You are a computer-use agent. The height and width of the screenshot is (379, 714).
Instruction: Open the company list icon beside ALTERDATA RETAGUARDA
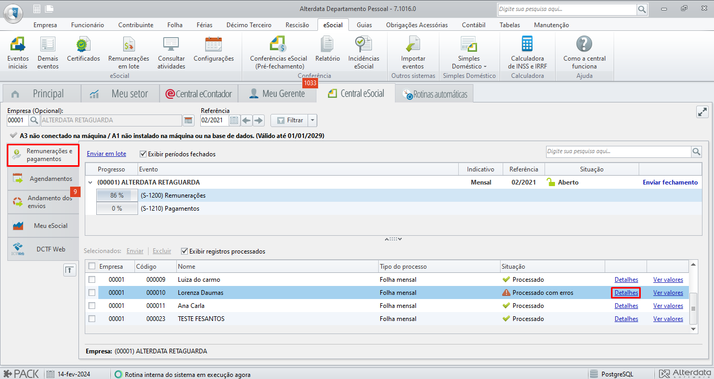[x=188, y=121]
